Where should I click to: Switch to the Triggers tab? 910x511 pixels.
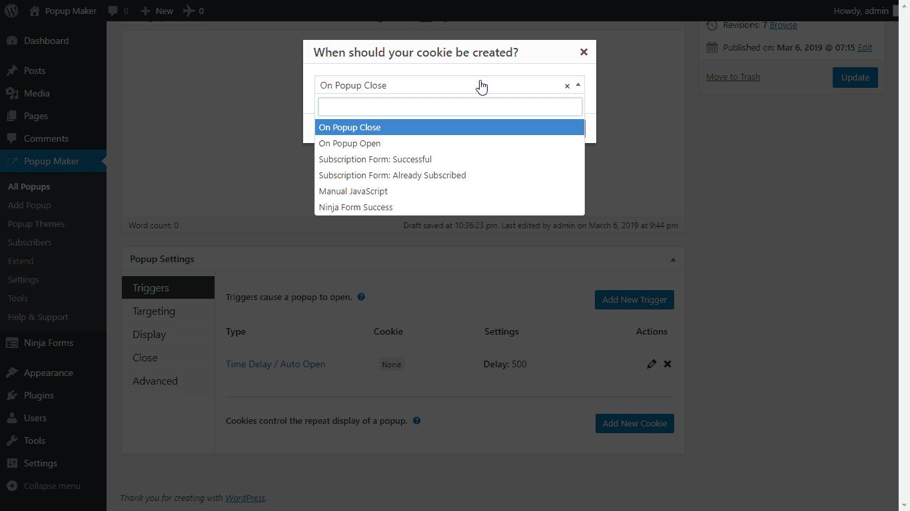[168, 287]
